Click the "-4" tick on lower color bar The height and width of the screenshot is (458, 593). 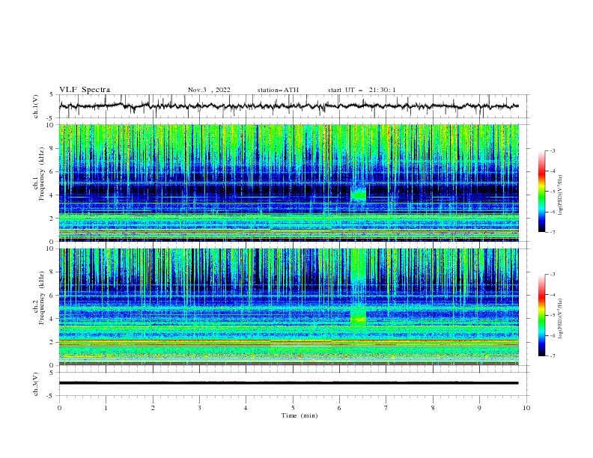click(552, 295)
